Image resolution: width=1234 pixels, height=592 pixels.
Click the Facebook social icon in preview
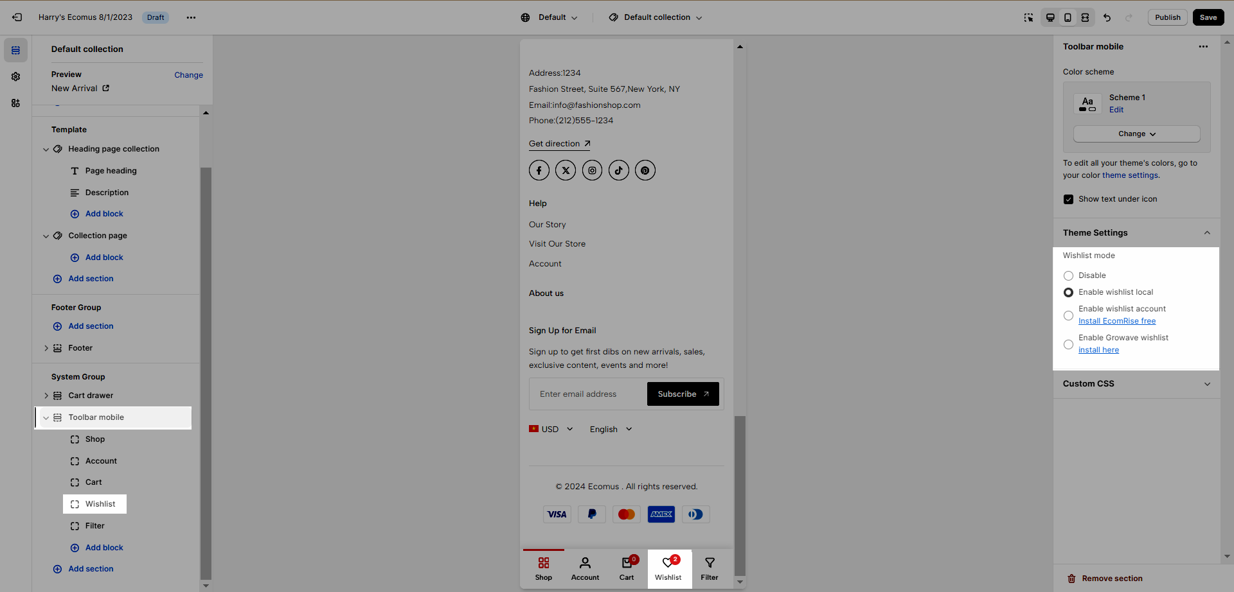pos(539,170)
